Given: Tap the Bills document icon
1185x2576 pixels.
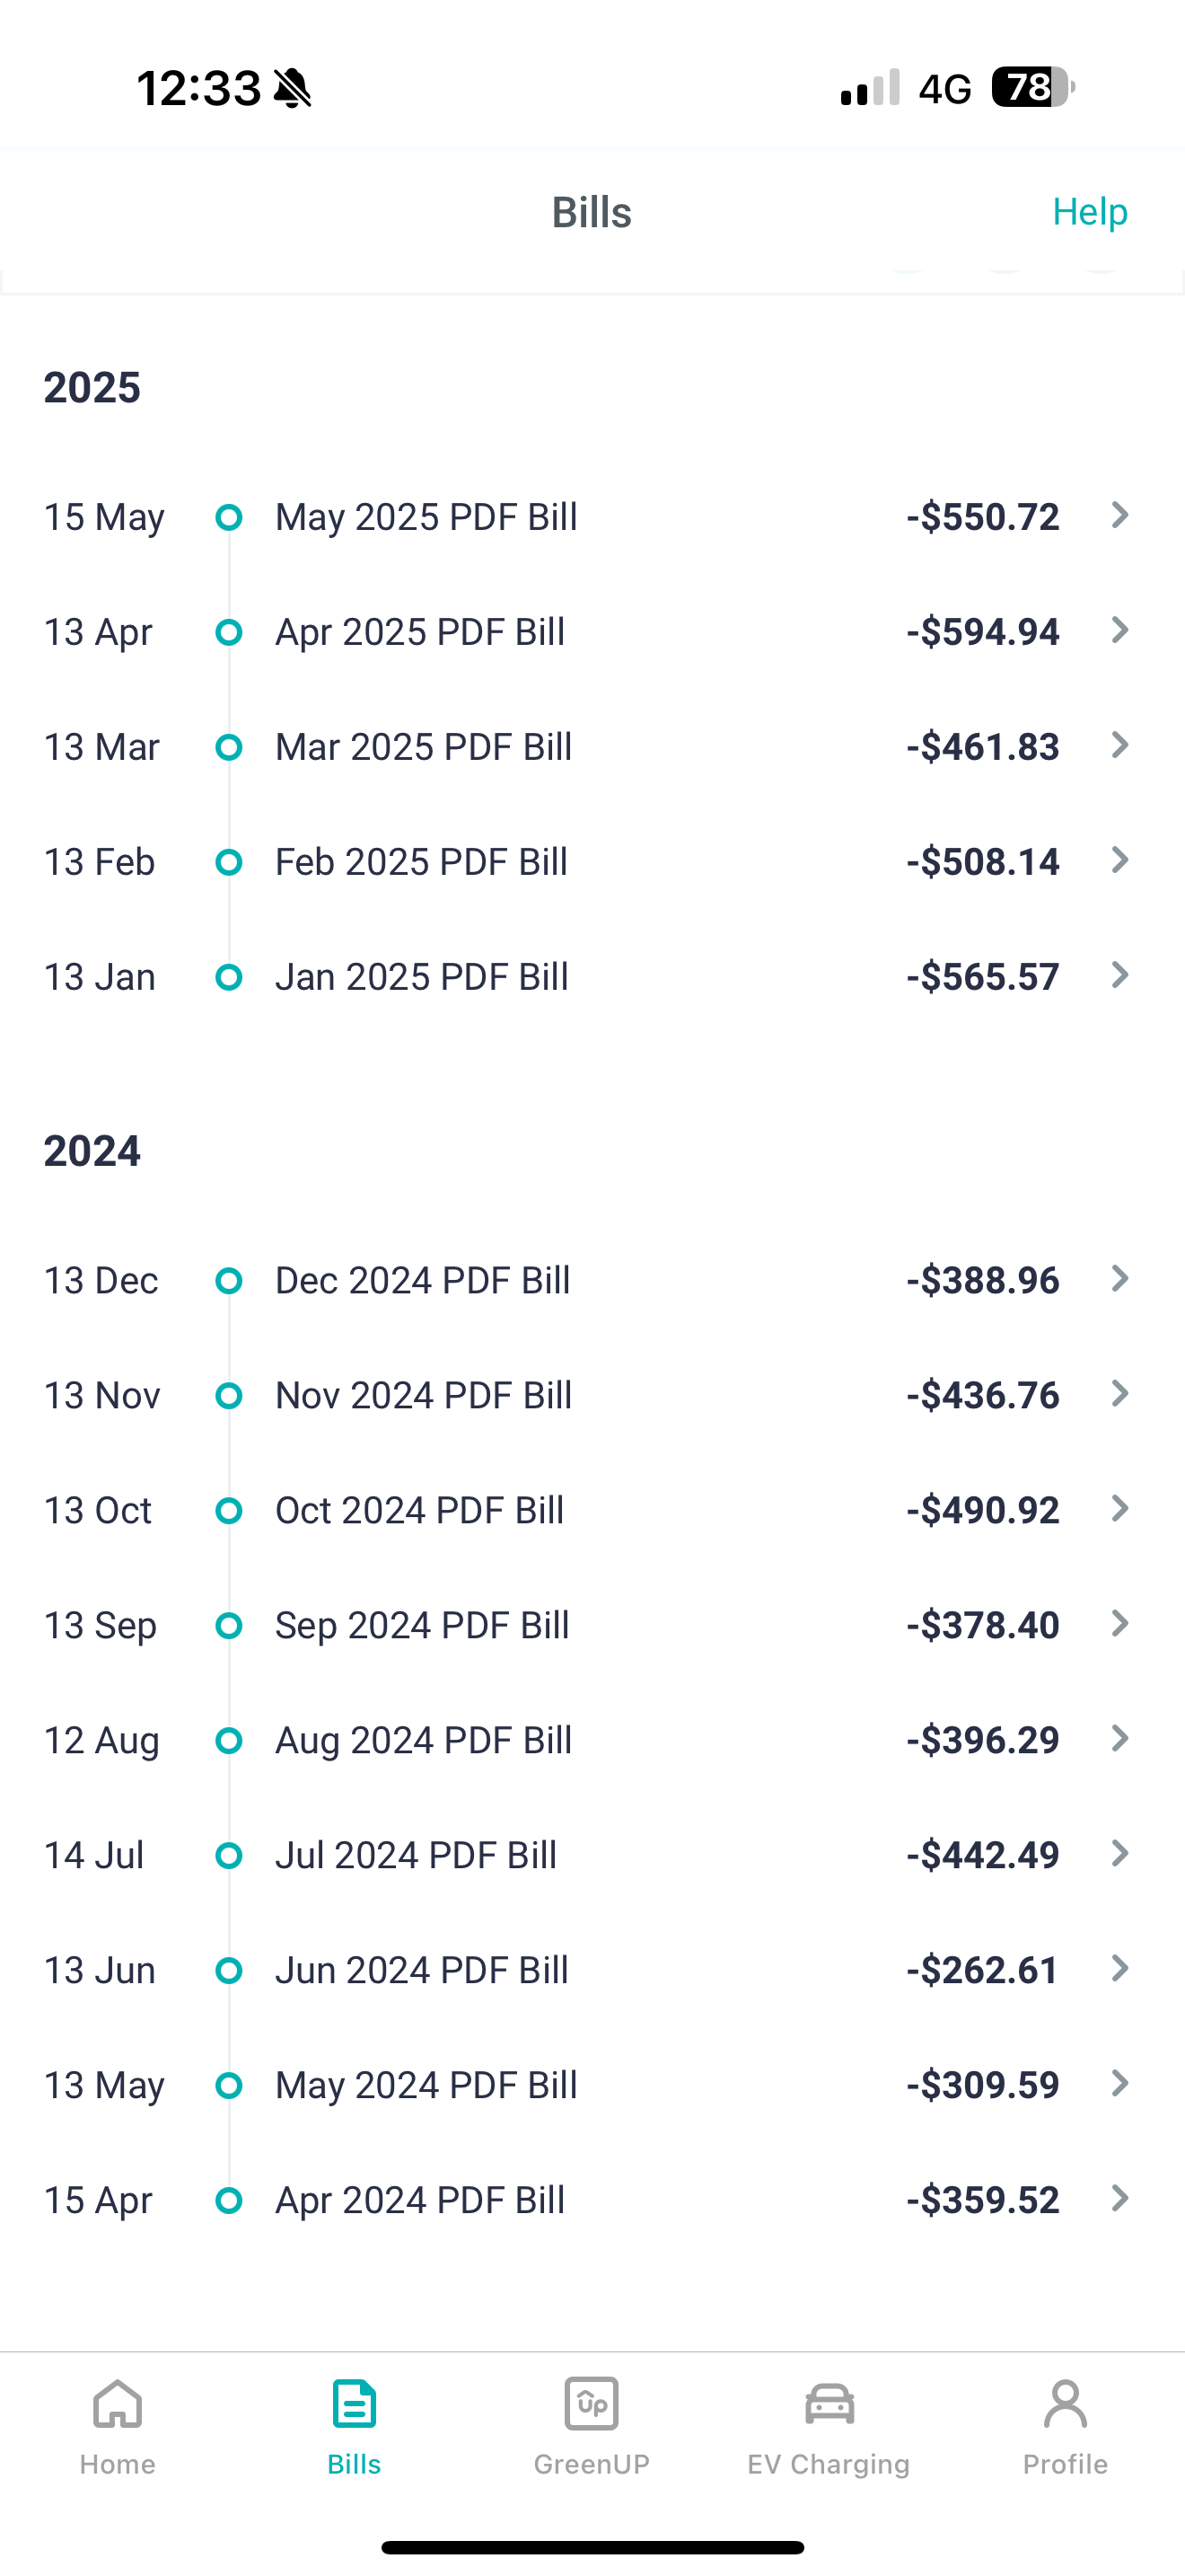Looking at the screenshot, I should (x=354, y=2403).
